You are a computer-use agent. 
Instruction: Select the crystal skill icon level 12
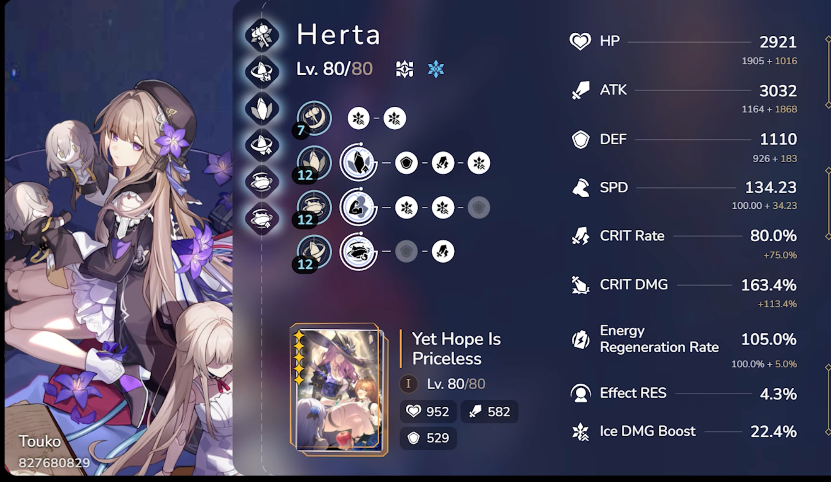[314, 163]
